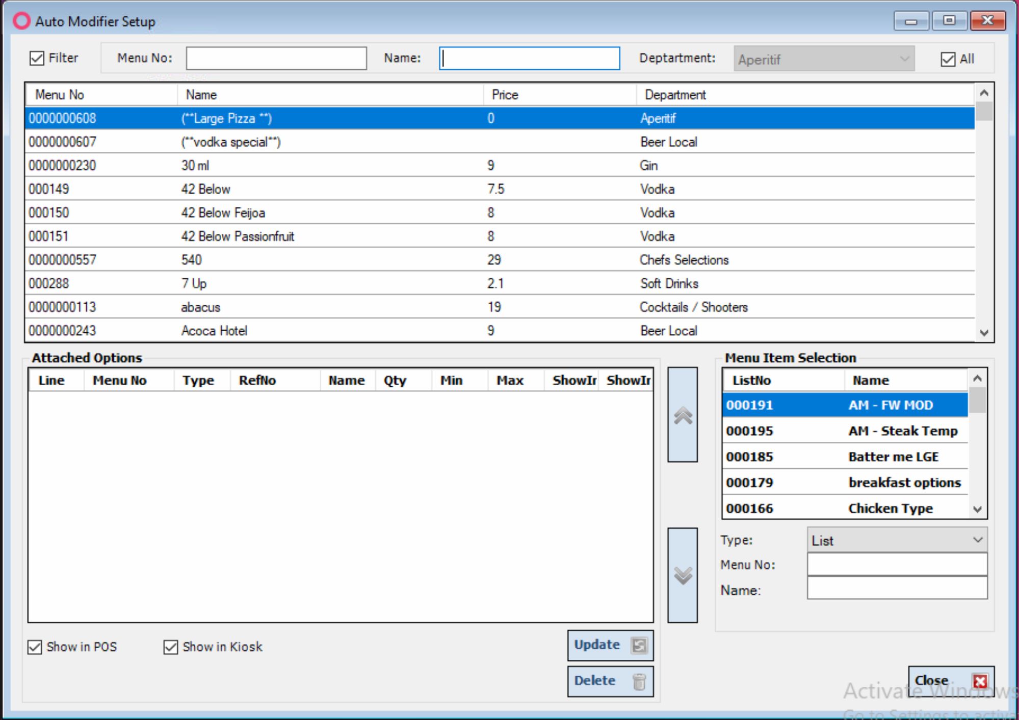Click Name field in Menu Item Selection

[x=897, y=589]
